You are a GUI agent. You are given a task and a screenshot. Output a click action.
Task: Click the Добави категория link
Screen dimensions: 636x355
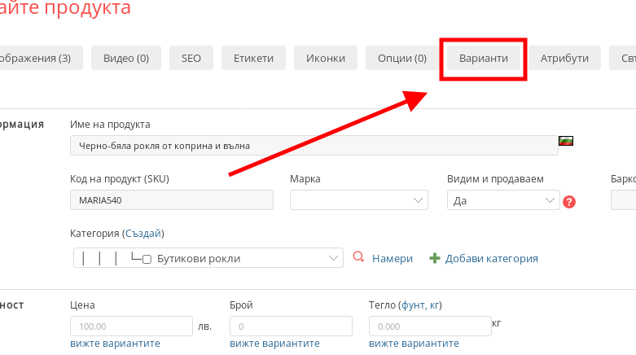[492, 258]
